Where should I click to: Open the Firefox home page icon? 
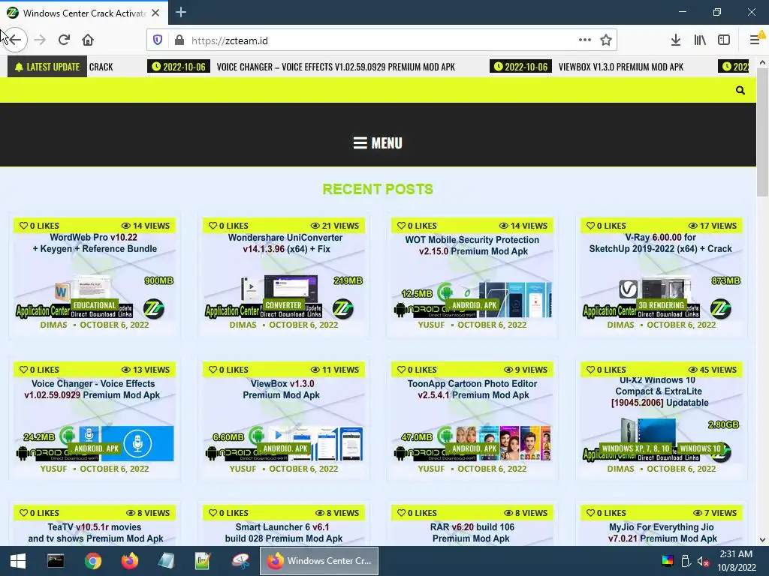coord(88,40)
